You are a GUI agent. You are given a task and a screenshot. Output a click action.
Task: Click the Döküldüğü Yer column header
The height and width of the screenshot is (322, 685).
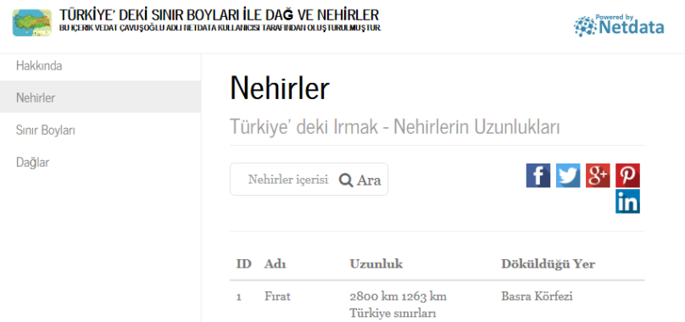(548, 264)
